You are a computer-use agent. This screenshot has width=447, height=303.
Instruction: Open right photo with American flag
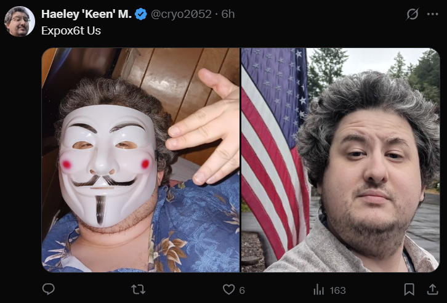(340, 160)
